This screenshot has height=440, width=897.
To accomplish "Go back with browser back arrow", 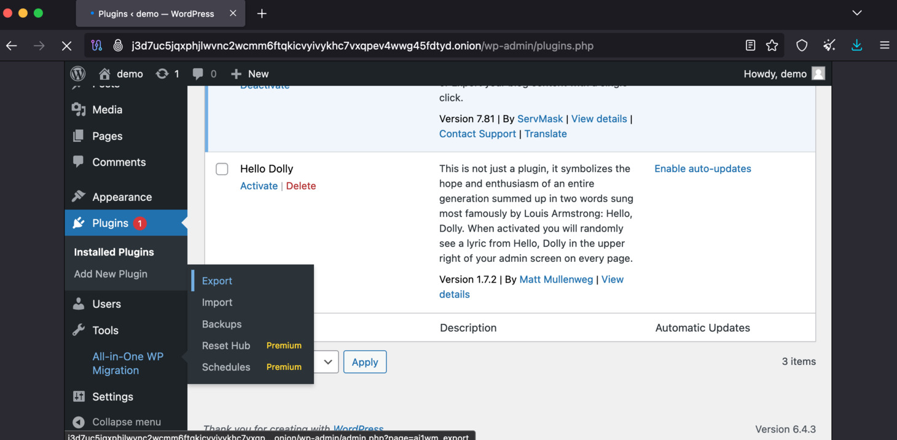I will pos(12,45).
